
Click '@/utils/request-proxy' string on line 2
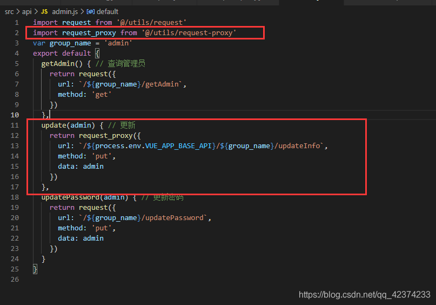[189, 33]
